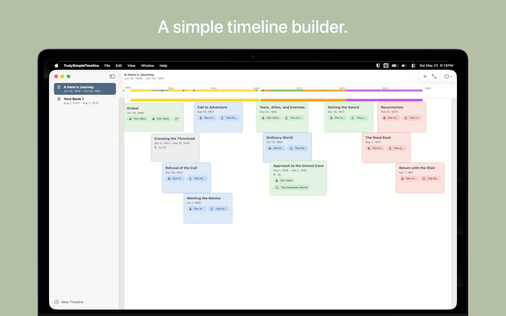506x316 pixels.
Task: Click The Unknown World tag on Approach card
Action: click(291, 188)
